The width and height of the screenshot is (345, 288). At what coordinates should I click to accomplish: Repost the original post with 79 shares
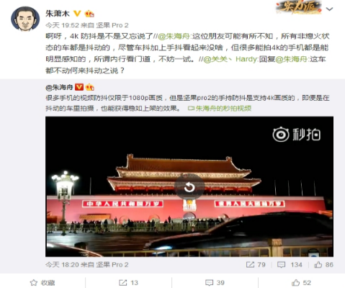tap(256, 265)
